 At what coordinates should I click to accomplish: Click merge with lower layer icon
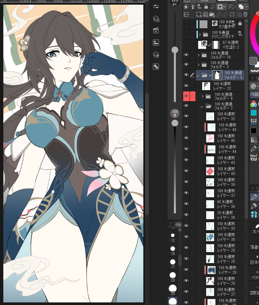click(225, 14)
